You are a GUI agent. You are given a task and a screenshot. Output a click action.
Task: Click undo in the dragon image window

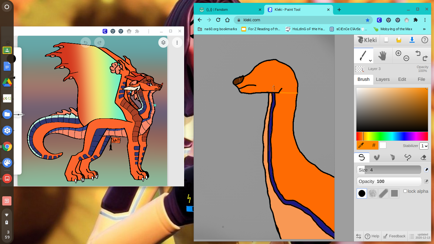pos(86,42)
